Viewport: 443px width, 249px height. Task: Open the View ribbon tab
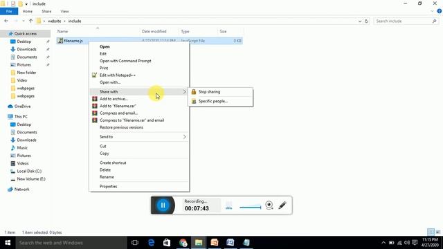(x=64, y=11)
